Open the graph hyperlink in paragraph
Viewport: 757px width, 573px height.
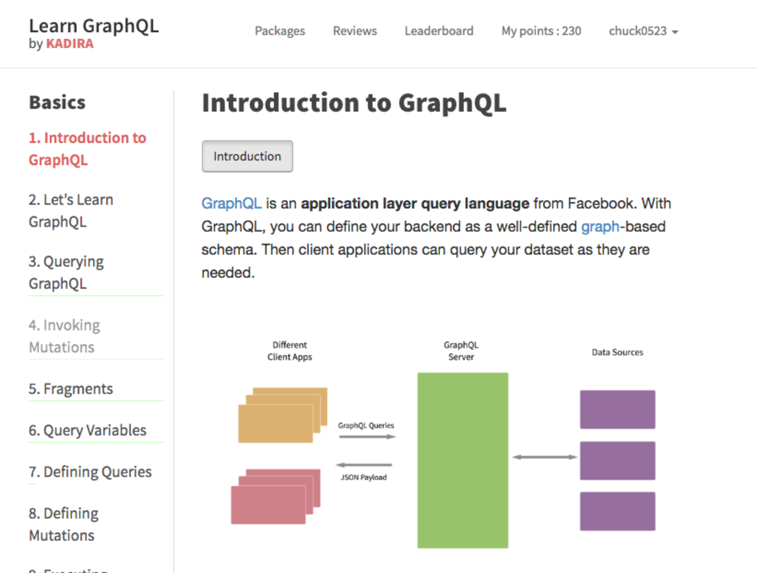click(x=600, y=227)
